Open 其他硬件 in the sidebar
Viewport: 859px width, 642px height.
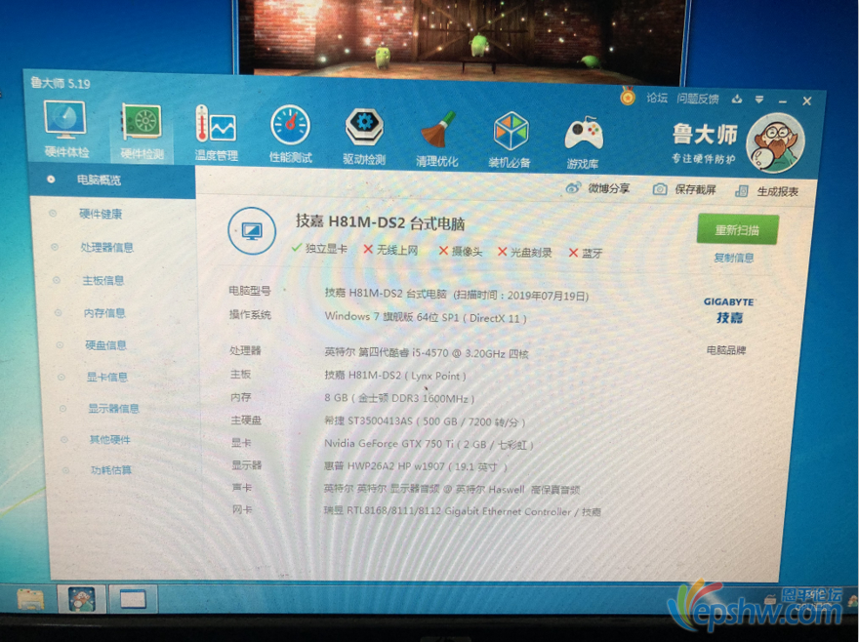(110, 439)
